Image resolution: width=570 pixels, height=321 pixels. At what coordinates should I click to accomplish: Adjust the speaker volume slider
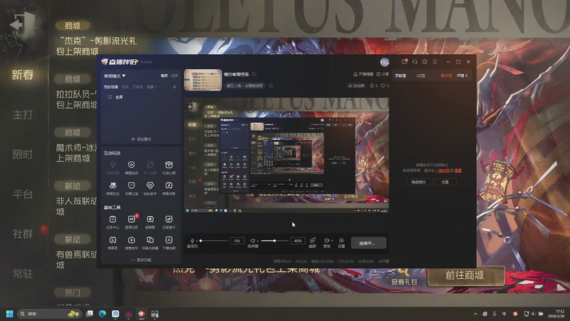click(274, 241)
